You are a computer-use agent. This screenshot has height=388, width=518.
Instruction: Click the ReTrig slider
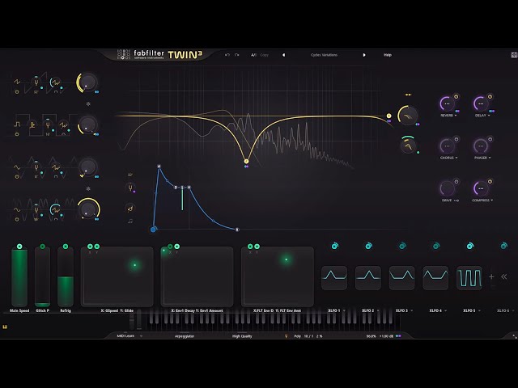tap(66, 276)
